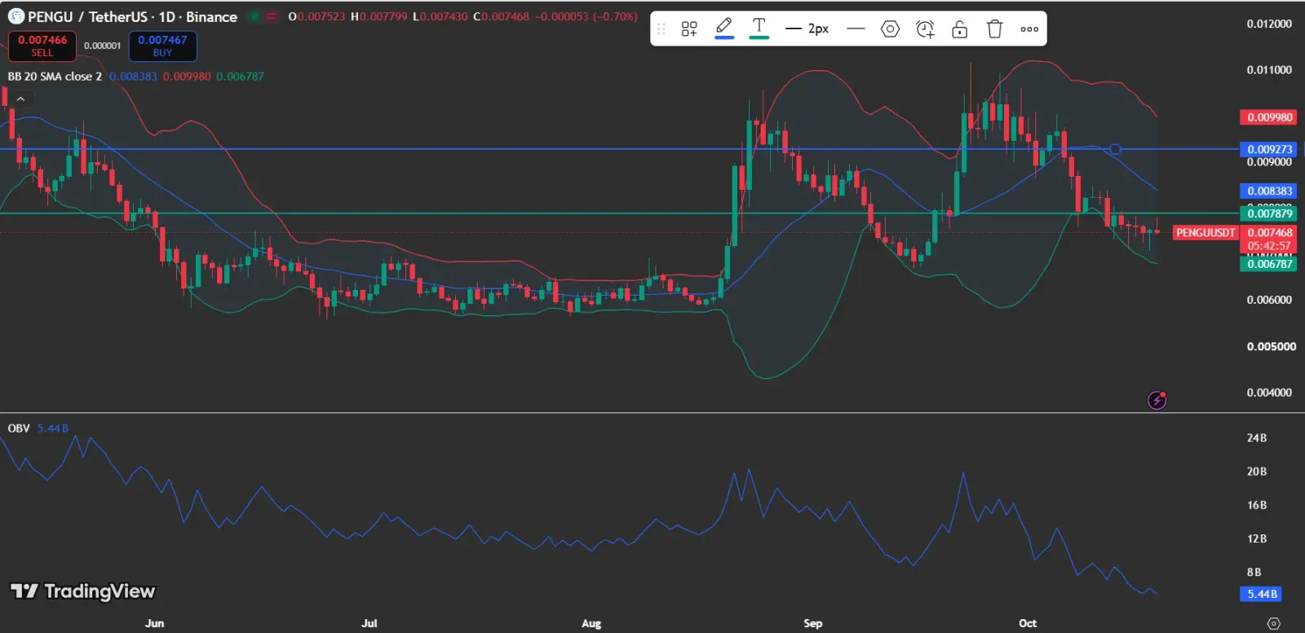Toggle lock on the selected drawing
The width and height of the screenshot is (1305, 633).
click(x=960, y=29)
